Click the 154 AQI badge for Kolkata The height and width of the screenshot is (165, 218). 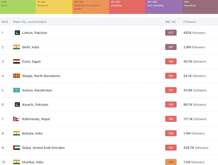click(x=171, y=133)
